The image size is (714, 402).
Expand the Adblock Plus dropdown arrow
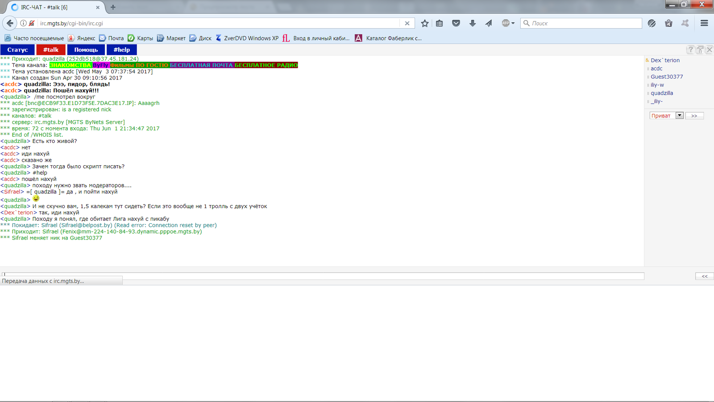513,23
